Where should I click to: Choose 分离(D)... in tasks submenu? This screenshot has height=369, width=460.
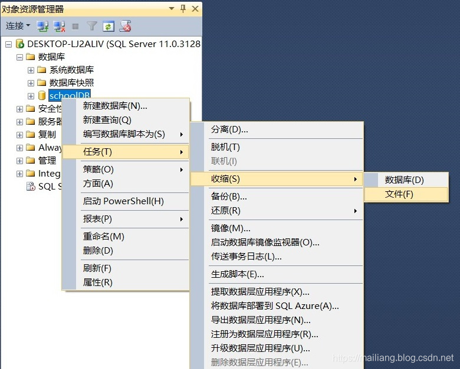277,129
